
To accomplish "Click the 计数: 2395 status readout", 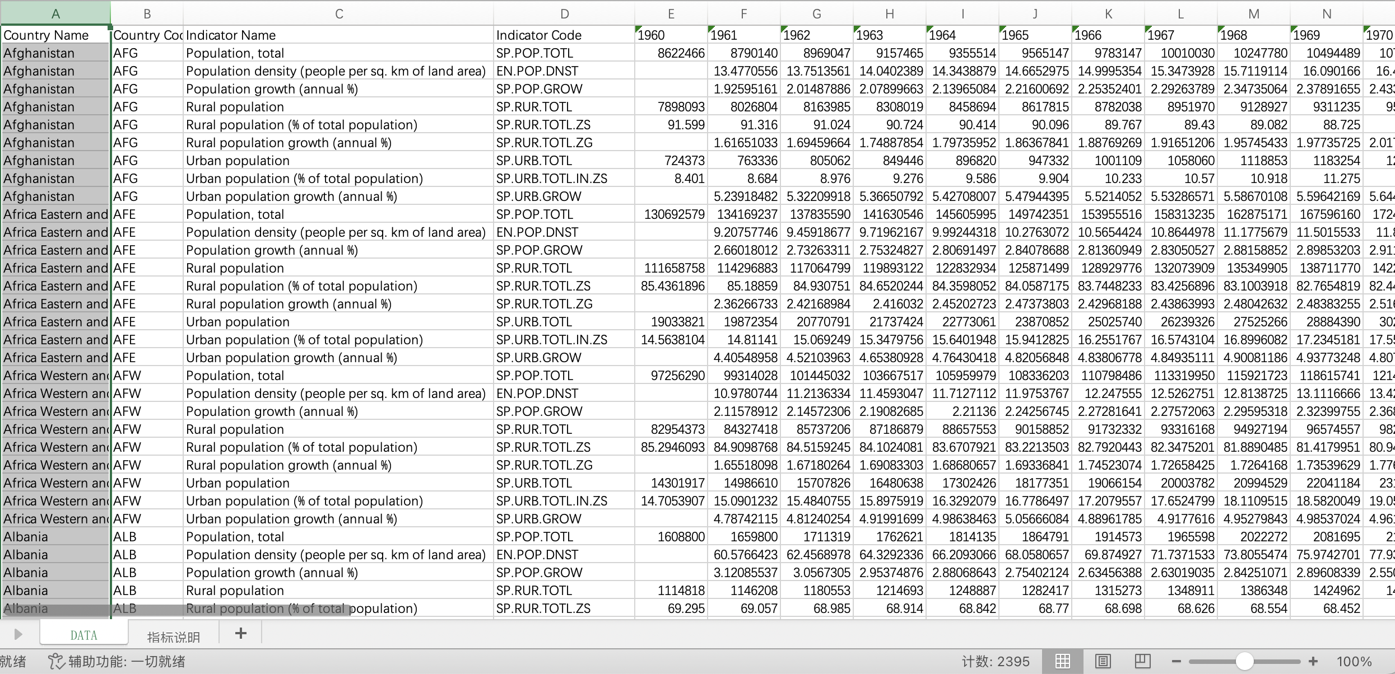I will click(x=996, y=662).
